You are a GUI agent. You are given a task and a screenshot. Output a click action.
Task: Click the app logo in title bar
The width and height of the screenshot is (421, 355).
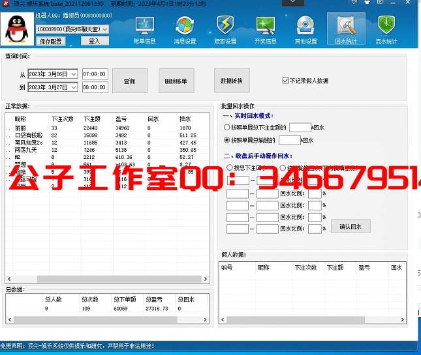(5, 3)
